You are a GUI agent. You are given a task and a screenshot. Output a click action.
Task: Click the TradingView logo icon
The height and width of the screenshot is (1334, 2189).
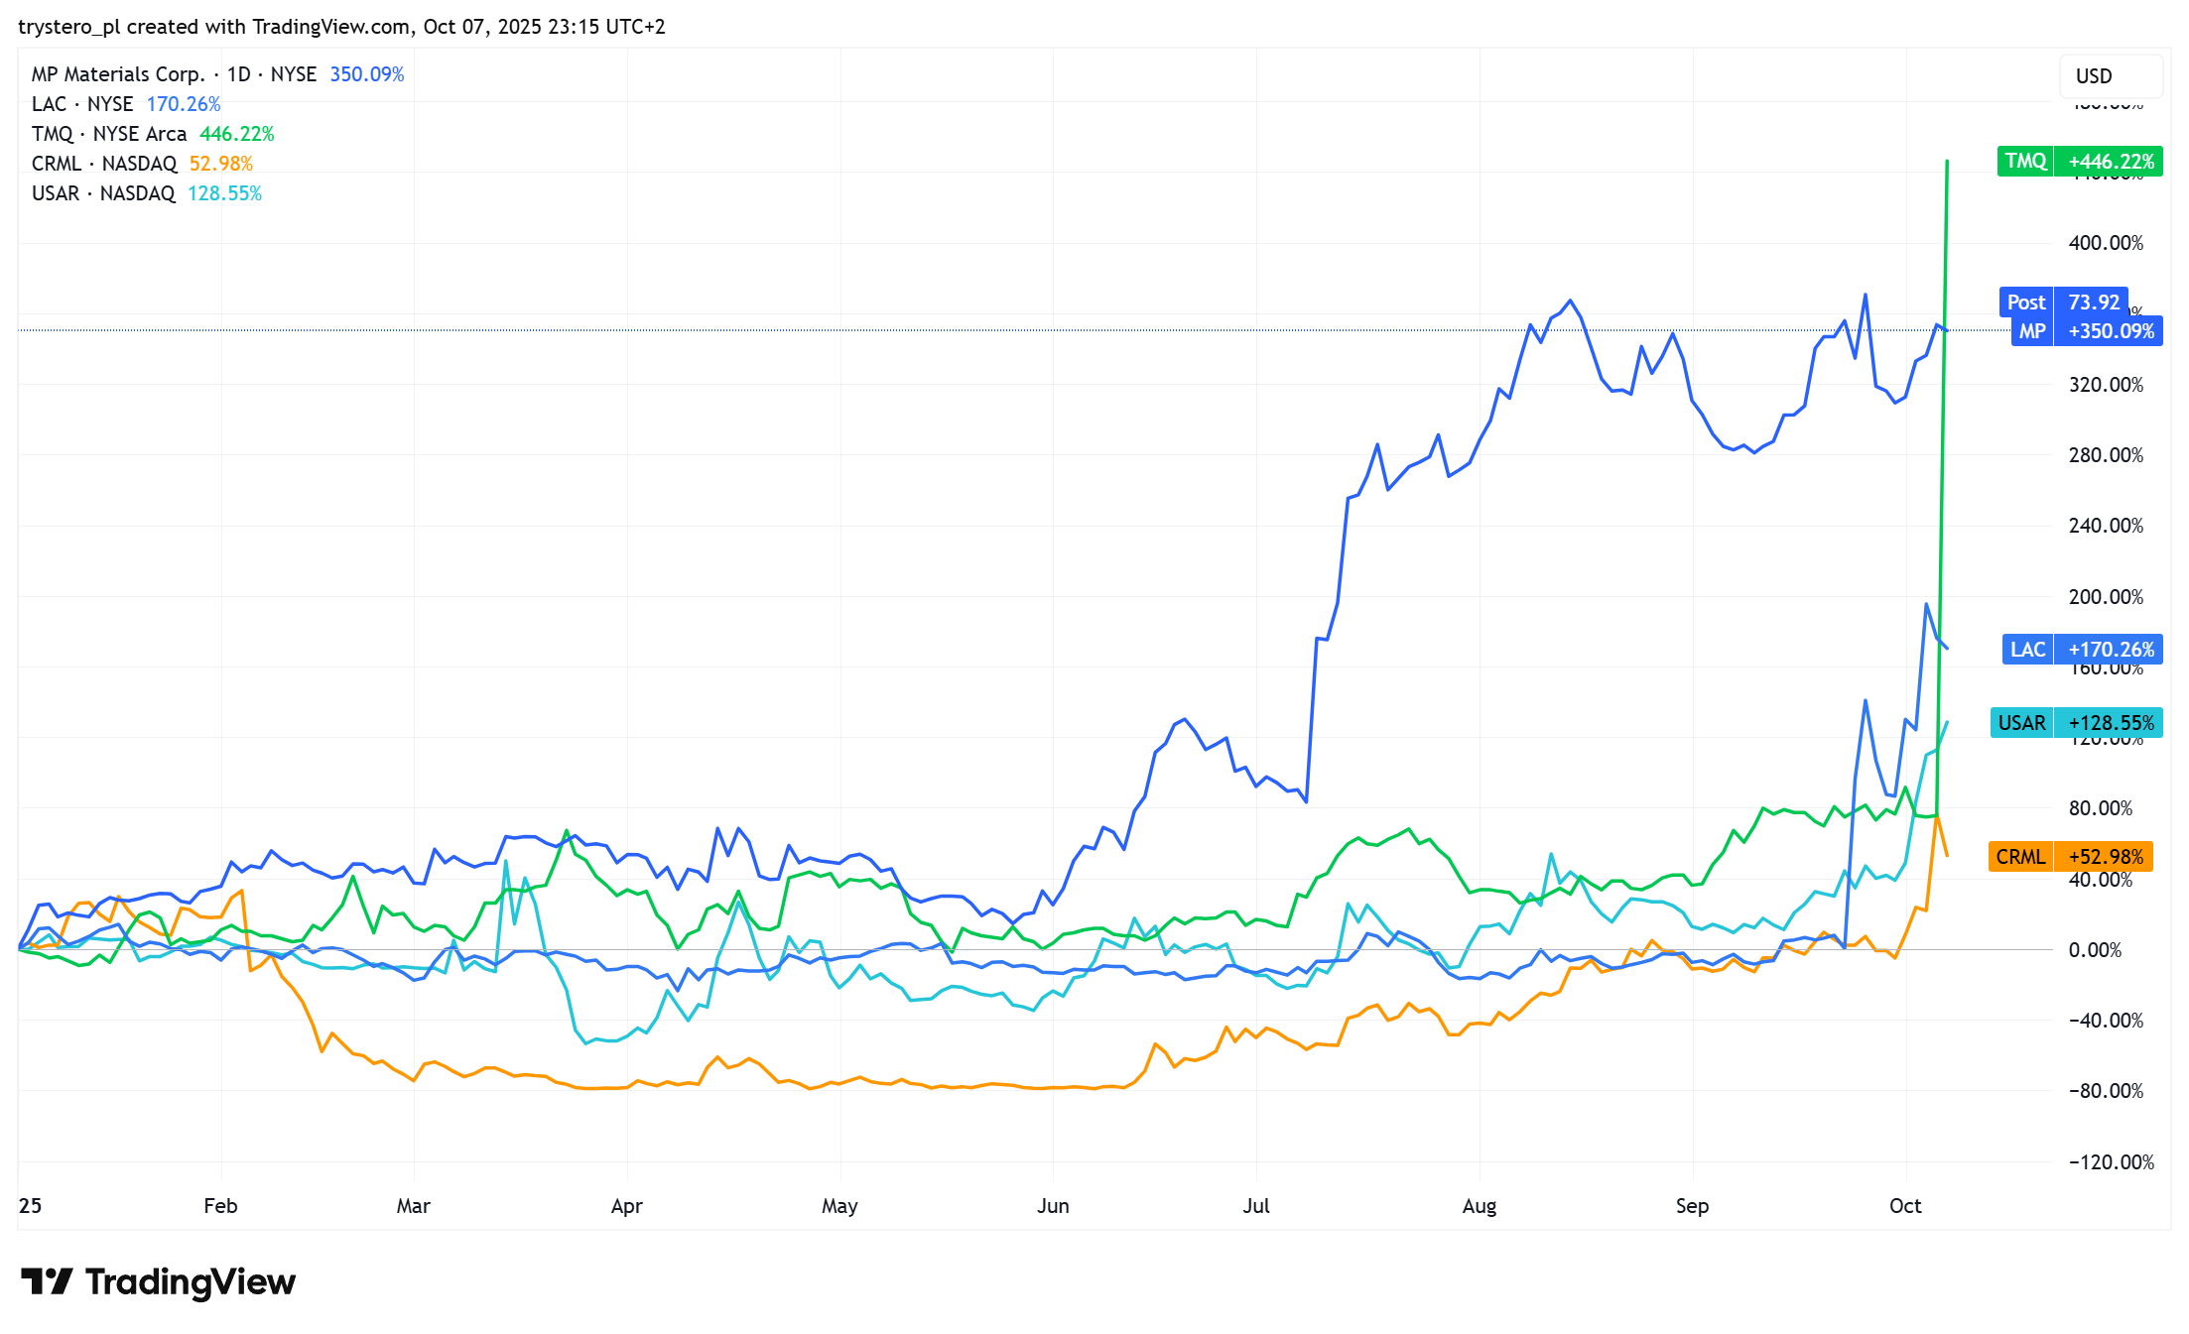(x=46, y=1281)
